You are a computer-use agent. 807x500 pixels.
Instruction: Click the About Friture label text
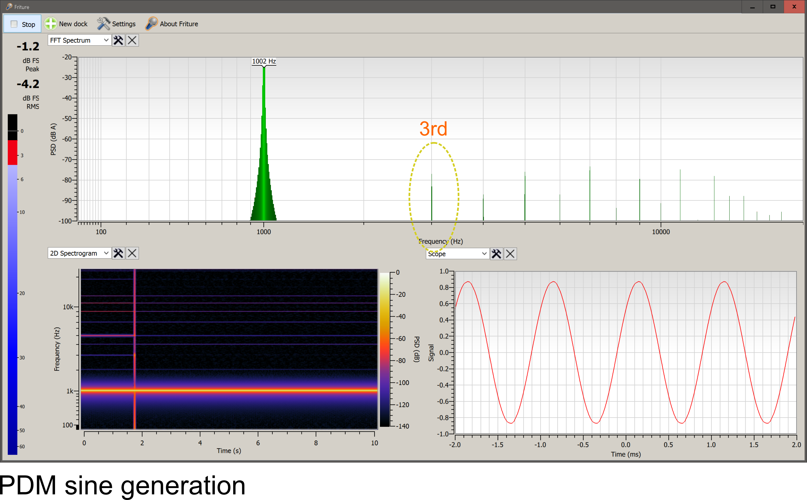click(x=179, y=23)
